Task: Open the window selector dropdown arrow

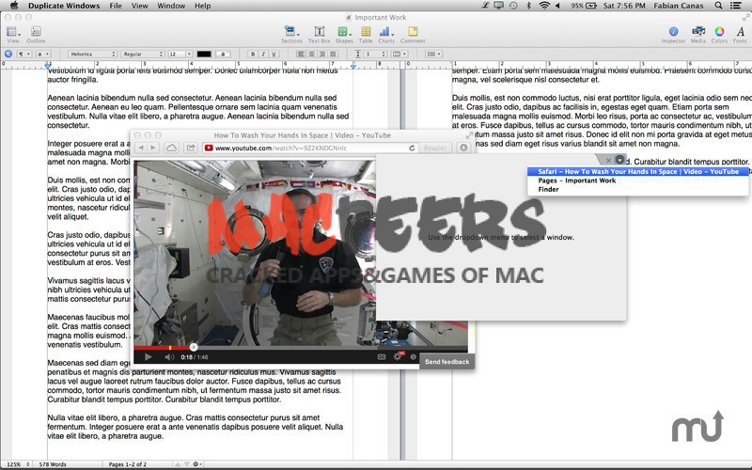Action: [x=619, y=160]
